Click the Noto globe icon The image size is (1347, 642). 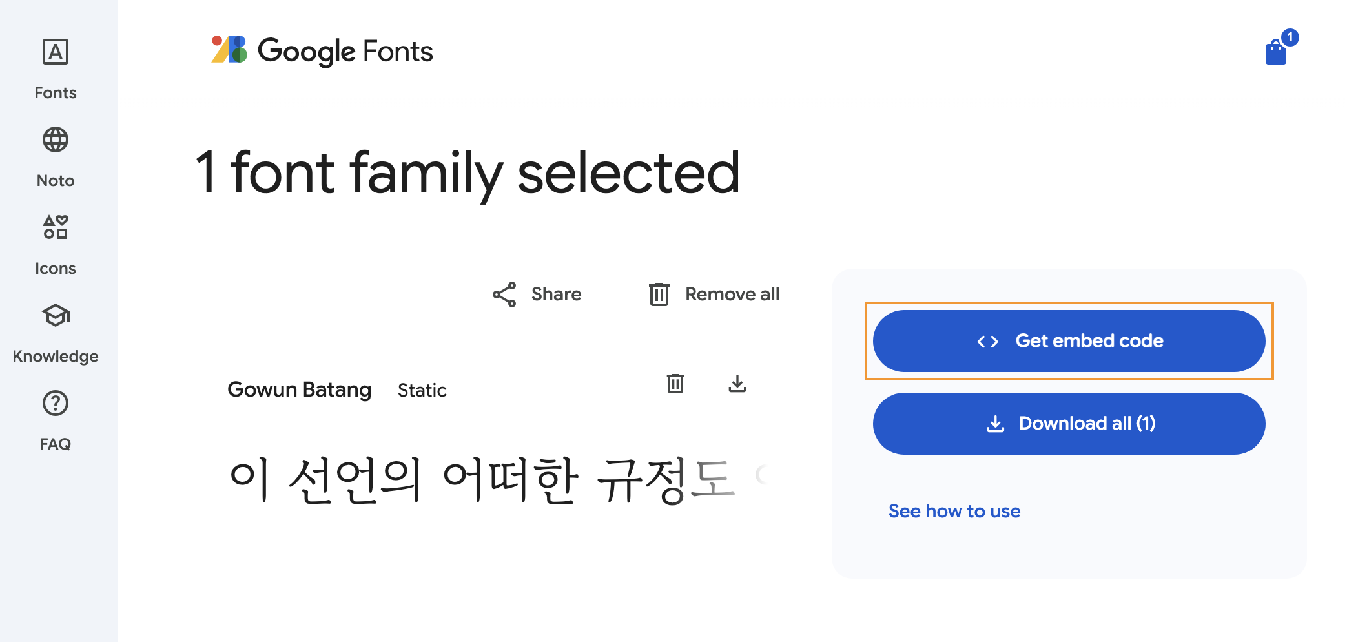(56, 140)
